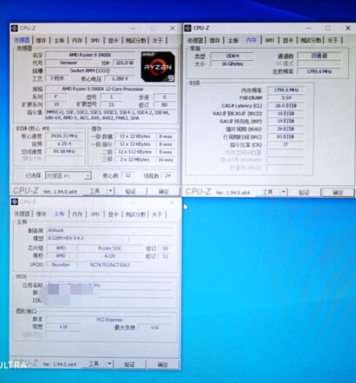The width and height of the screenshot is (356, 383).
Task: Open the 内存 tab in the processor window
Action: pyautogui.click(x=77, y=41)
